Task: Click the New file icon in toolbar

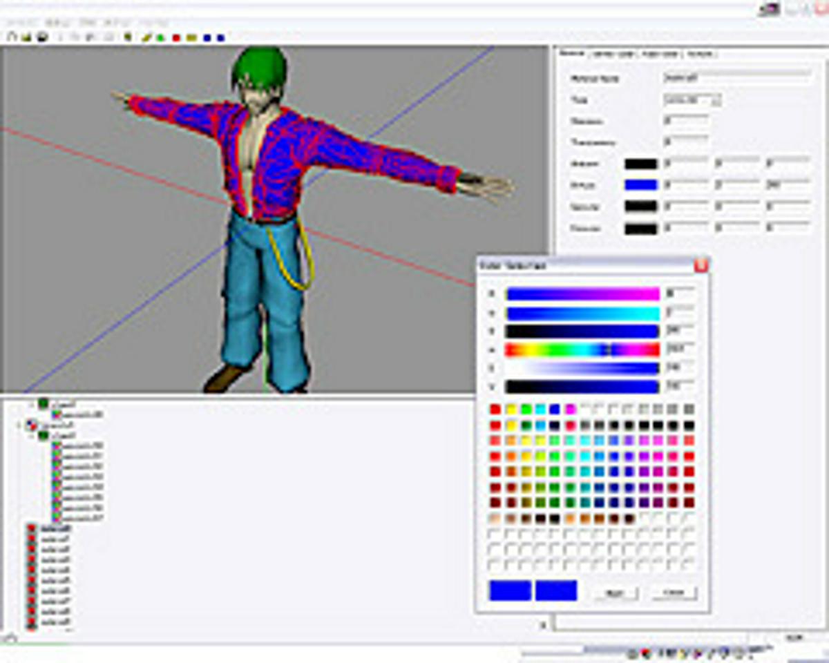Action: pyautogui.click(x=12, y=37)
